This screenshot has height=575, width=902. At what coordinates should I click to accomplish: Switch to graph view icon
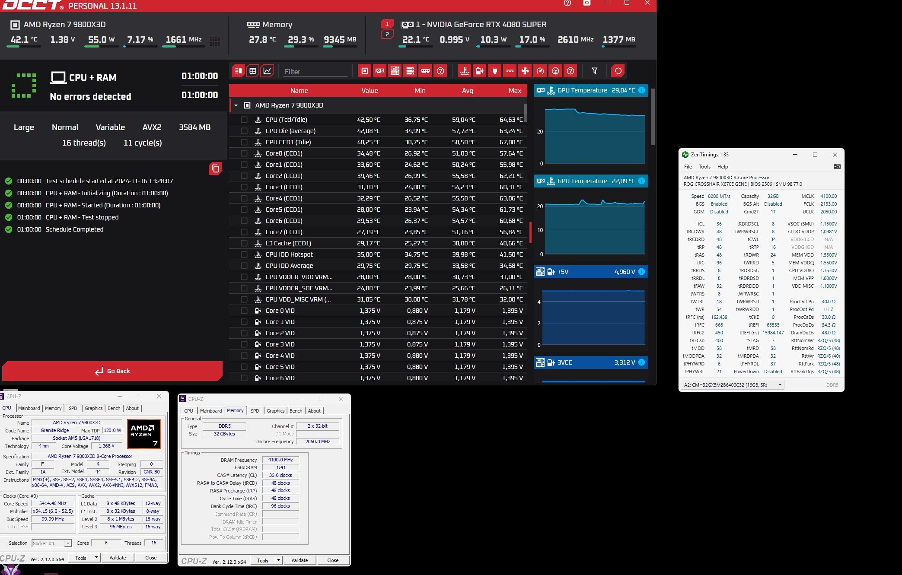point(267,71)
